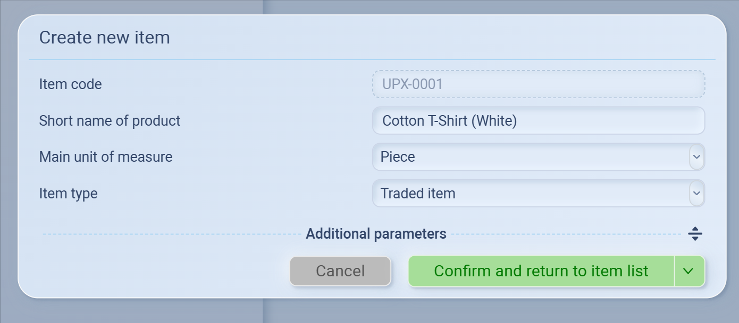
Task: Click the "Main unit of measure" label
Action: (x=105, y=157)
